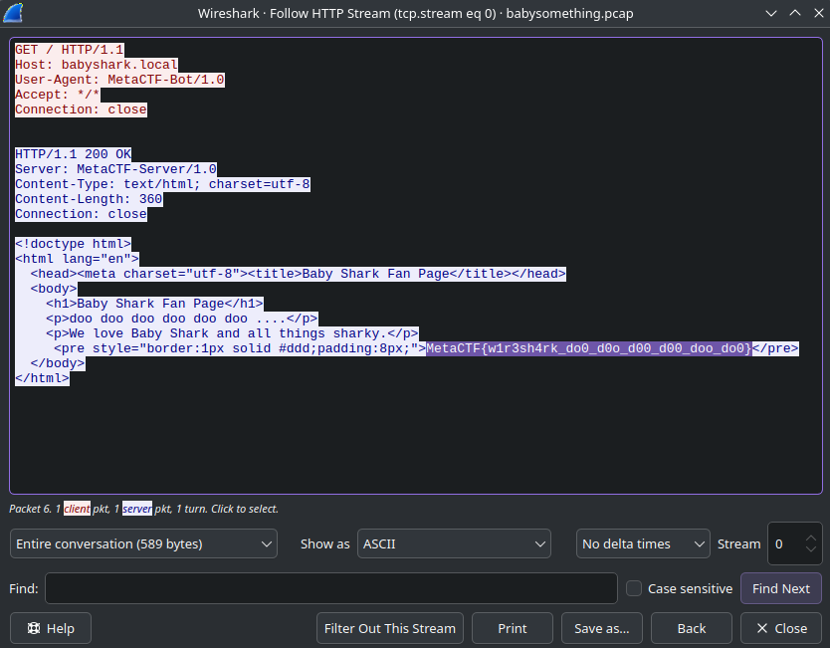Click the highlighted MetaCTF flag text
The image size is (830, 648).
pos(588,348)
